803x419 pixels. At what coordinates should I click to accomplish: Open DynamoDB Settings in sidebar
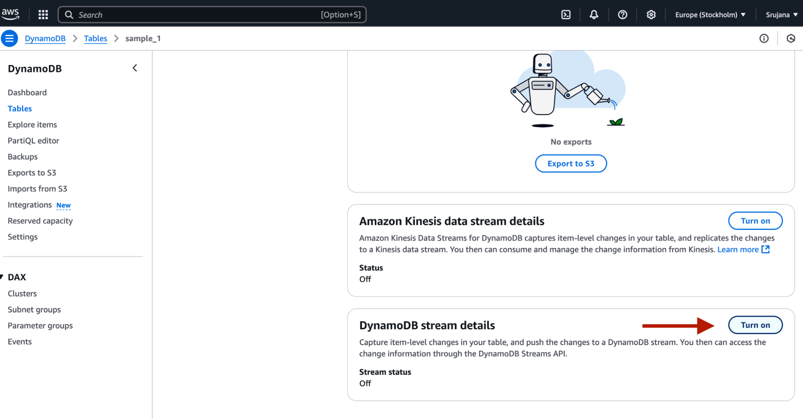[x=22, y=237]
